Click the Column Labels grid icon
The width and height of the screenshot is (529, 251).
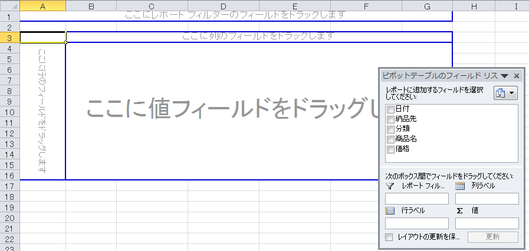[461, 186]
